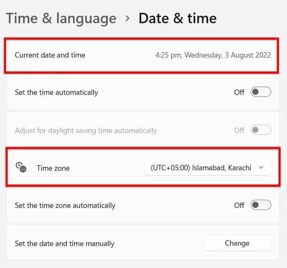The height and width of the screenshot is (268, 287).
Task: Click the Change button for manual date
Action: 237,243
